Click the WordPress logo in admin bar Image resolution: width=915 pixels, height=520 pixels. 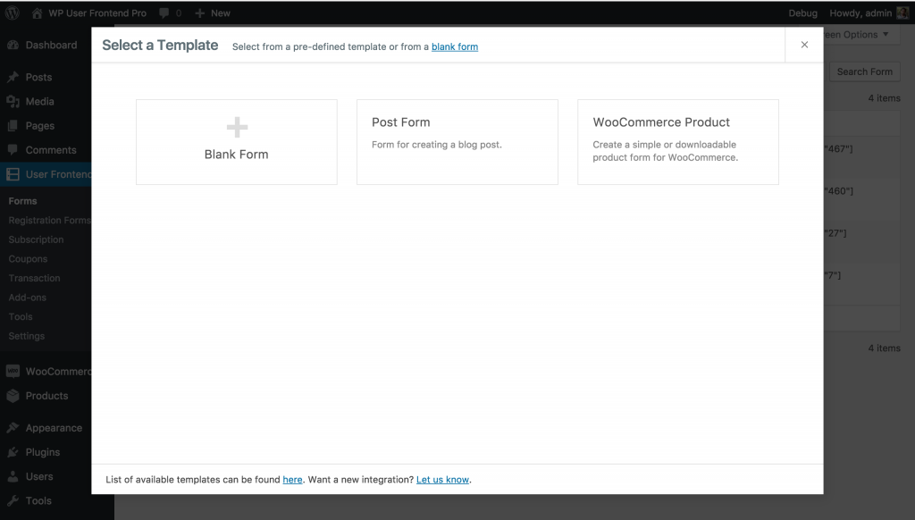[13, 13]
